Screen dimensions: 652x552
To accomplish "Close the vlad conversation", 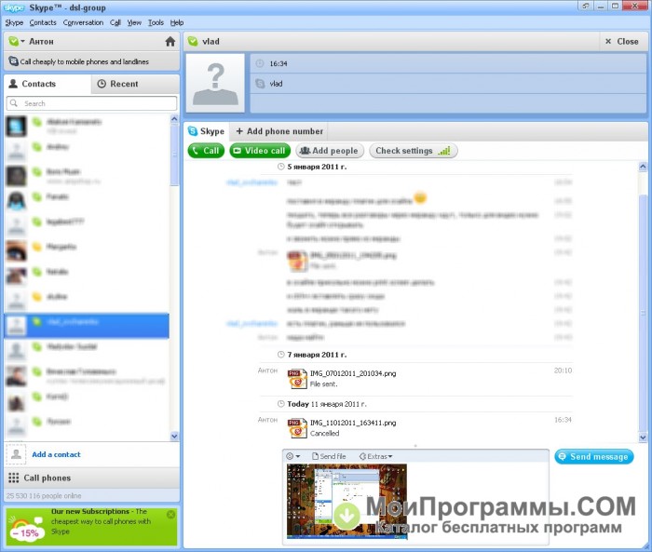I will 622,41.
